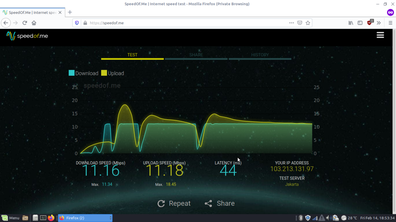
Task: Click the Share results button
Action: pos(220,203)
